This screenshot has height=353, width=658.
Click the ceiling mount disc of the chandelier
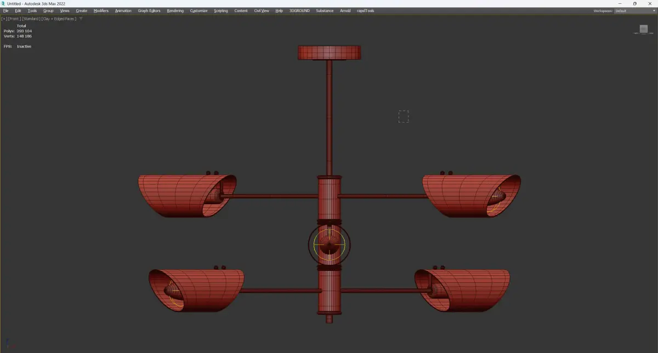(329, 53)
